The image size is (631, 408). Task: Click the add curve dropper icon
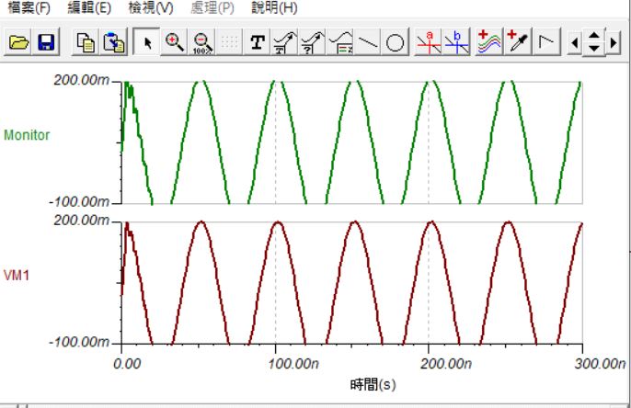tap(518, 41)
